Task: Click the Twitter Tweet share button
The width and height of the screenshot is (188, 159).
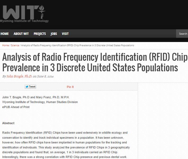Action: tap(30, 87)
